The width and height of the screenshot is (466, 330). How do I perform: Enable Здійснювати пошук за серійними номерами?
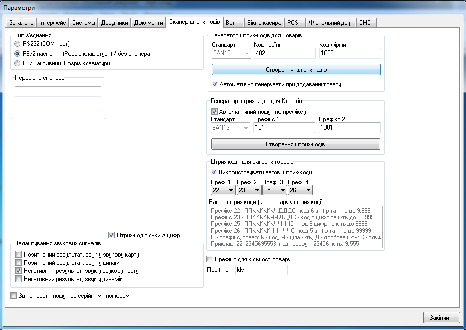(x=14, y=296)
